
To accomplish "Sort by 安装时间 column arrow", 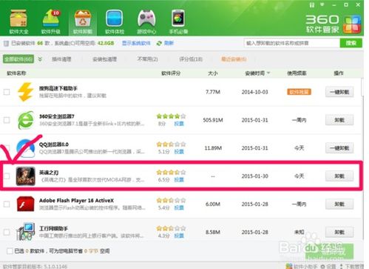I will pos(268,73).
